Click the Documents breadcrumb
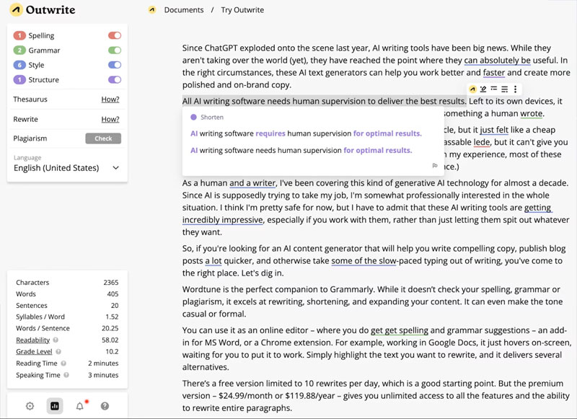577x419 pixels. click(x=183, y=10)
